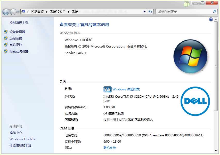Click the 3.8 experience index score badge
220x155 pixels.
(x=108, y=89)
